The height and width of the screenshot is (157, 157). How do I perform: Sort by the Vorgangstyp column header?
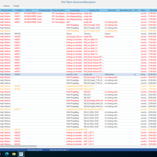pos(75,10)
